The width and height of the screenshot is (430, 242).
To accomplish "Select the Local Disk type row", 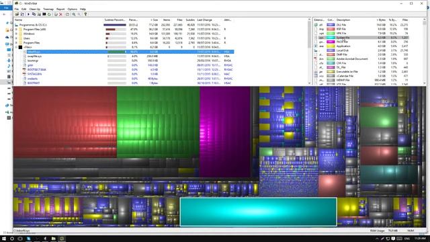I will (361, 50).
